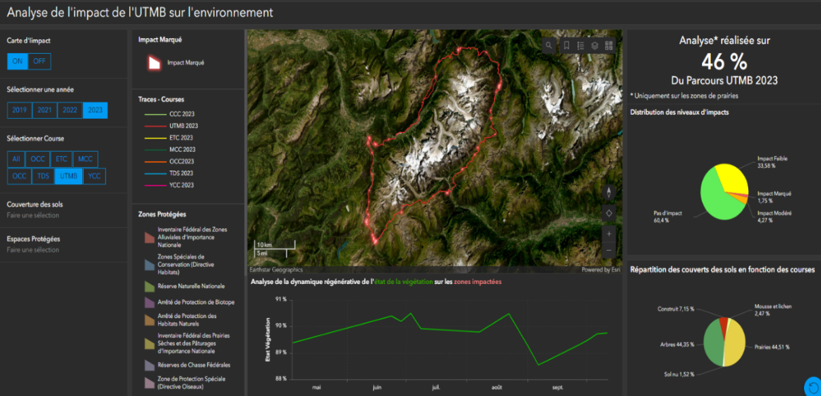Click the Construit 7,15 % label

point(676,309)
